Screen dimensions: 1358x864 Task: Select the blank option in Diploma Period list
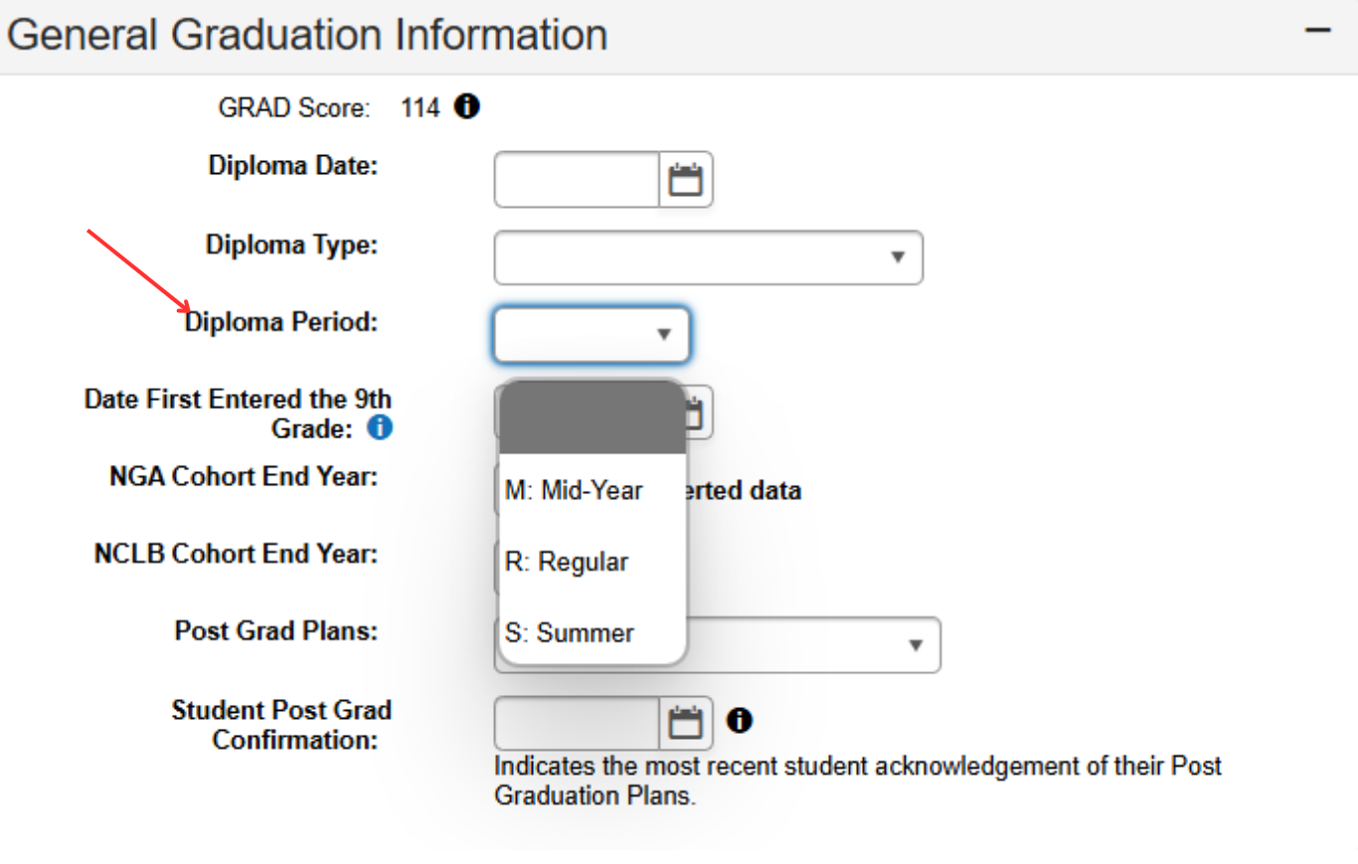click(592, 418)
